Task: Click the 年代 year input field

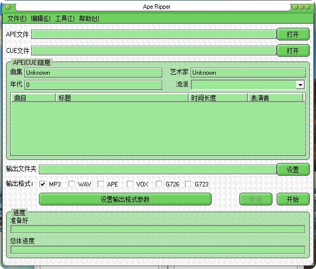Action: (93, 85)
